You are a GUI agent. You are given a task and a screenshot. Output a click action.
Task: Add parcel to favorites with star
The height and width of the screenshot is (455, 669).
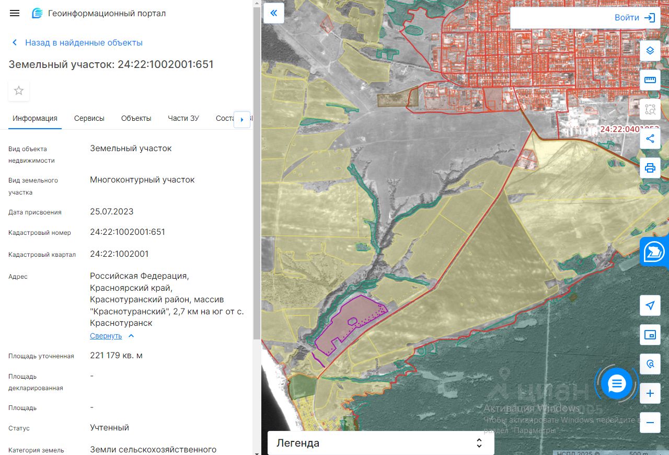click(x=19, y=91)
